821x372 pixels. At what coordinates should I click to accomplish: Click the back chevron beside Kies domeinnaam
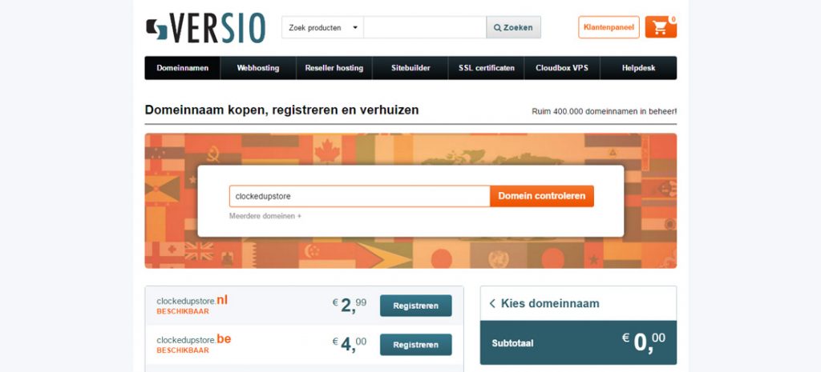[x=492, y=304]
